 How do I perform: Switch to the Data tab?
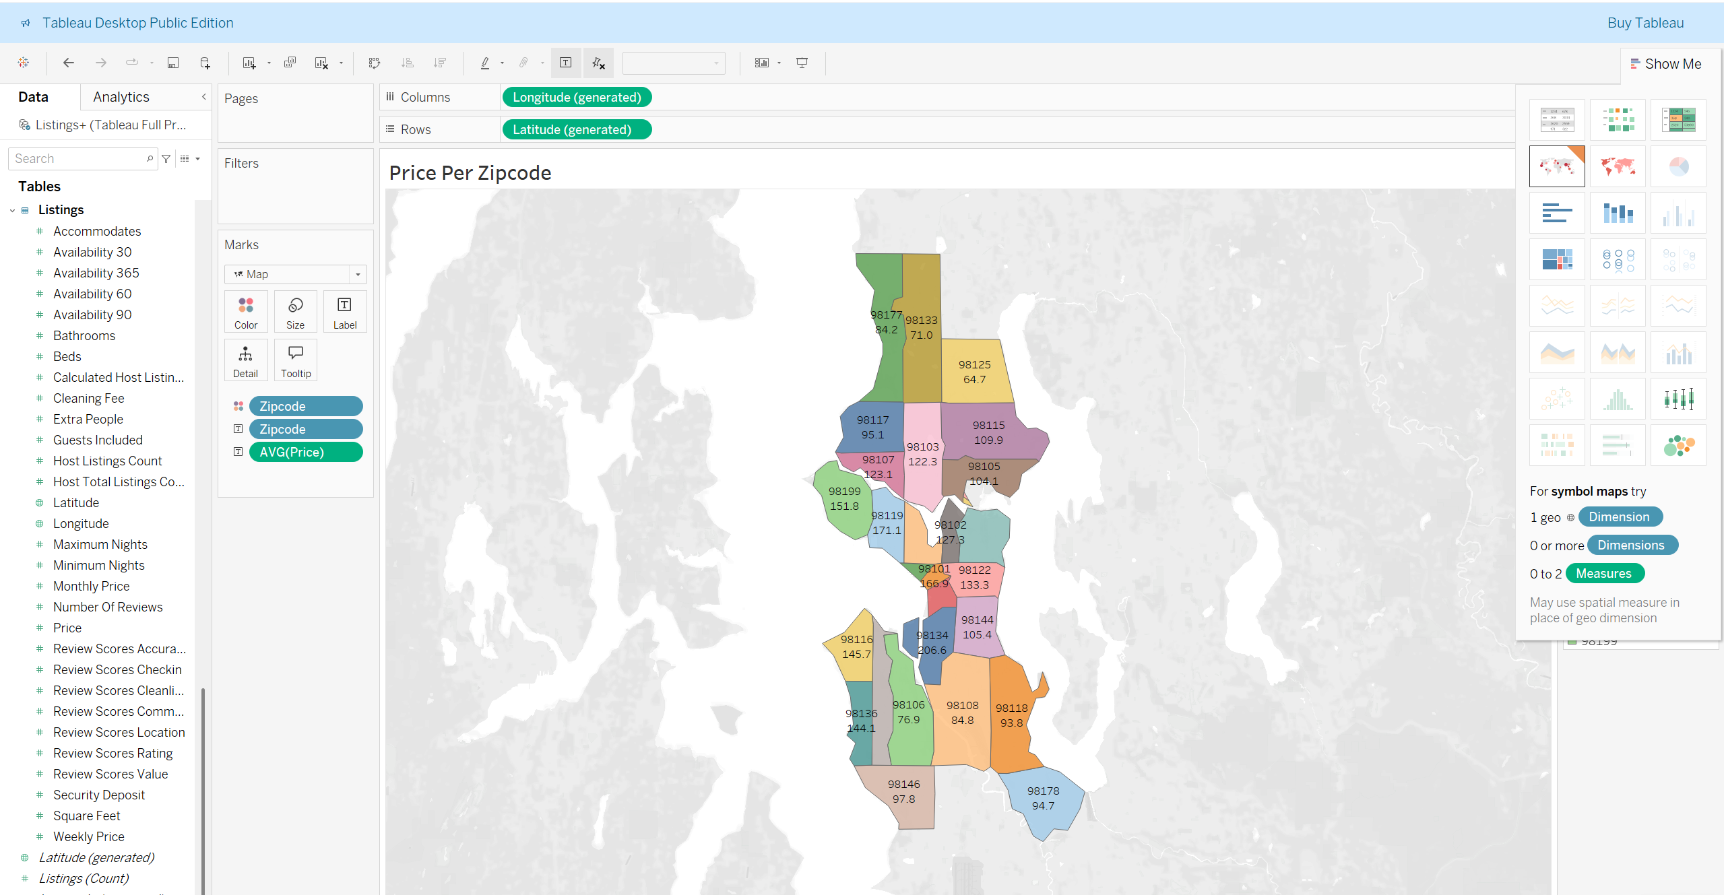pos(33,97)
